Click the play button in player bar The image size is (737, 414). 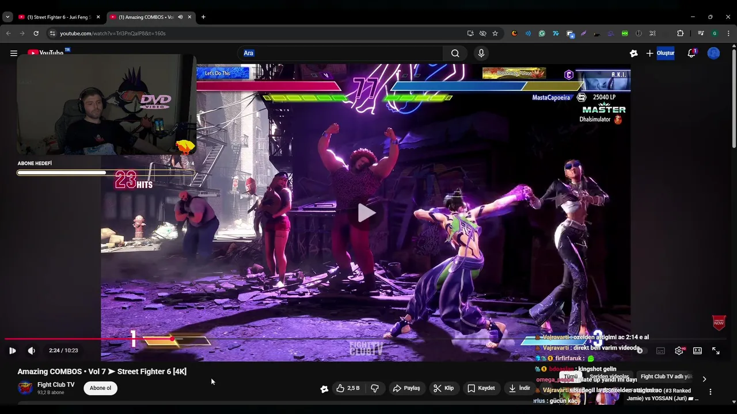click(x=12, y=350)
